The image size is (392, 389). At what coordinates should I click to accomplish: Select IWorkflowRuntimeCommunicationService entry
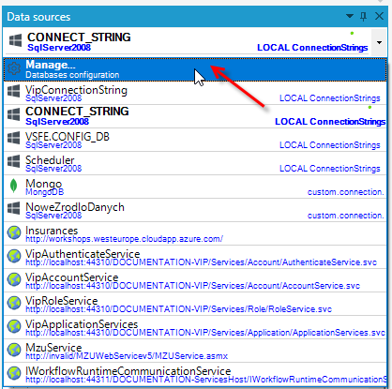tap(195, 374)
